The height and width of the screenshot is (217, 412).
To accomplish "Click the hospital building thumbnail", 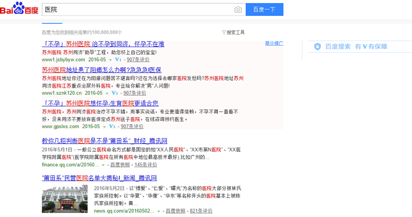I will pos(65,199).
